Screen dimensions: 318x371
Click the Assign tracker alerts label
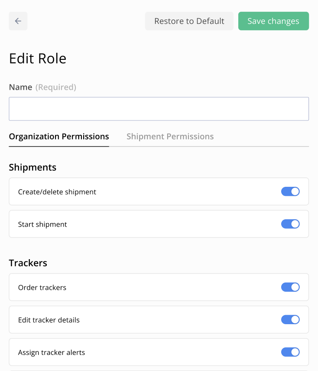[51, 352]
